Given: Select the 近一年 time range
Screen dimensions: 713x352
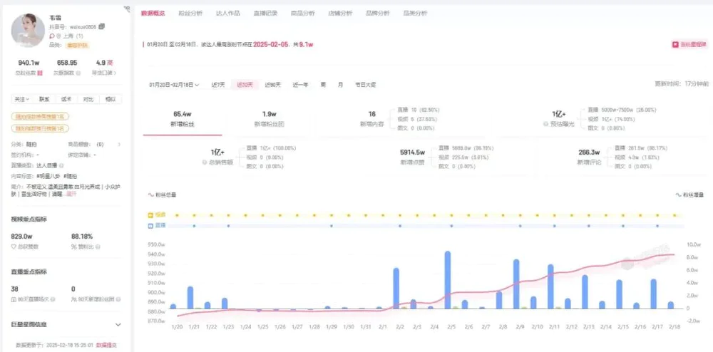Looking at the screenshot, I should pos(300,85).
